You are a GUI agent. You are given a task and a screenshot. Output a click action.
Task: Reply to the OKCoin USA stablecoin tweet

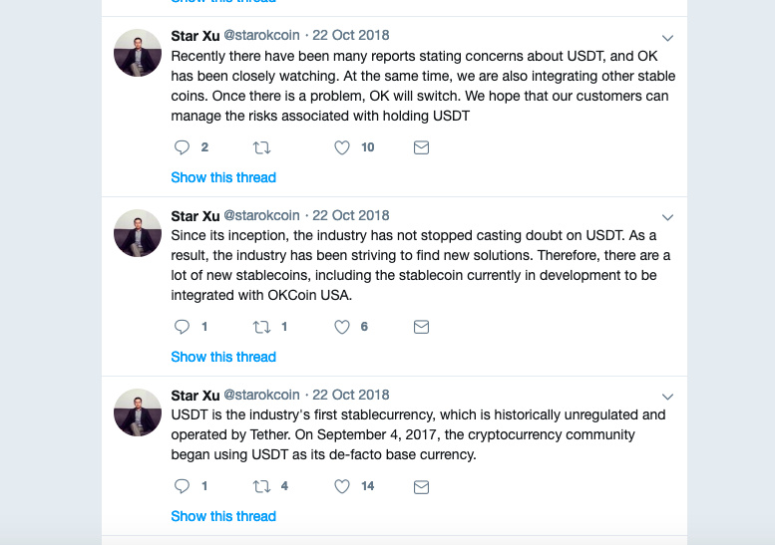click(x=182, y=327)
